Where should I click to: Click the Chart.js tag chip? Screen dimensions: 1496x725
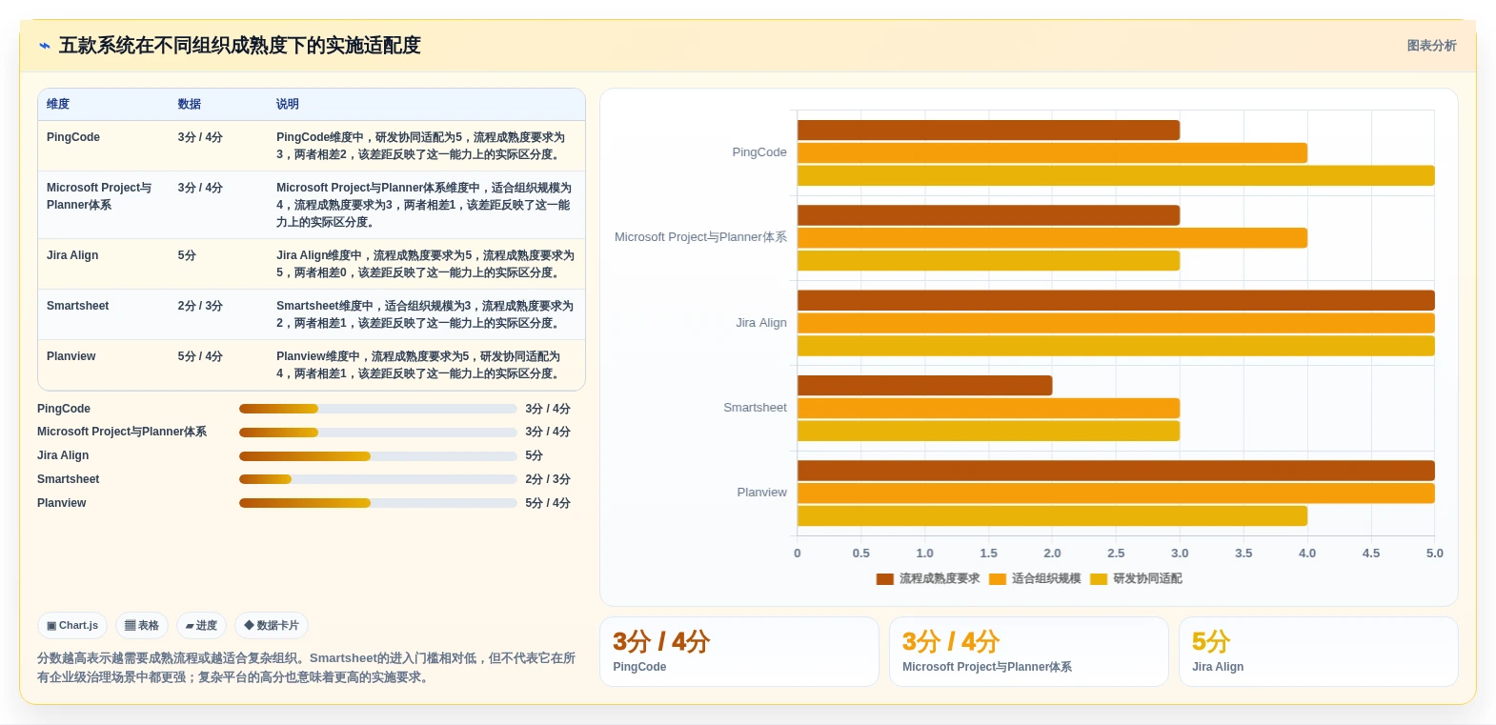tap(72, 626)
